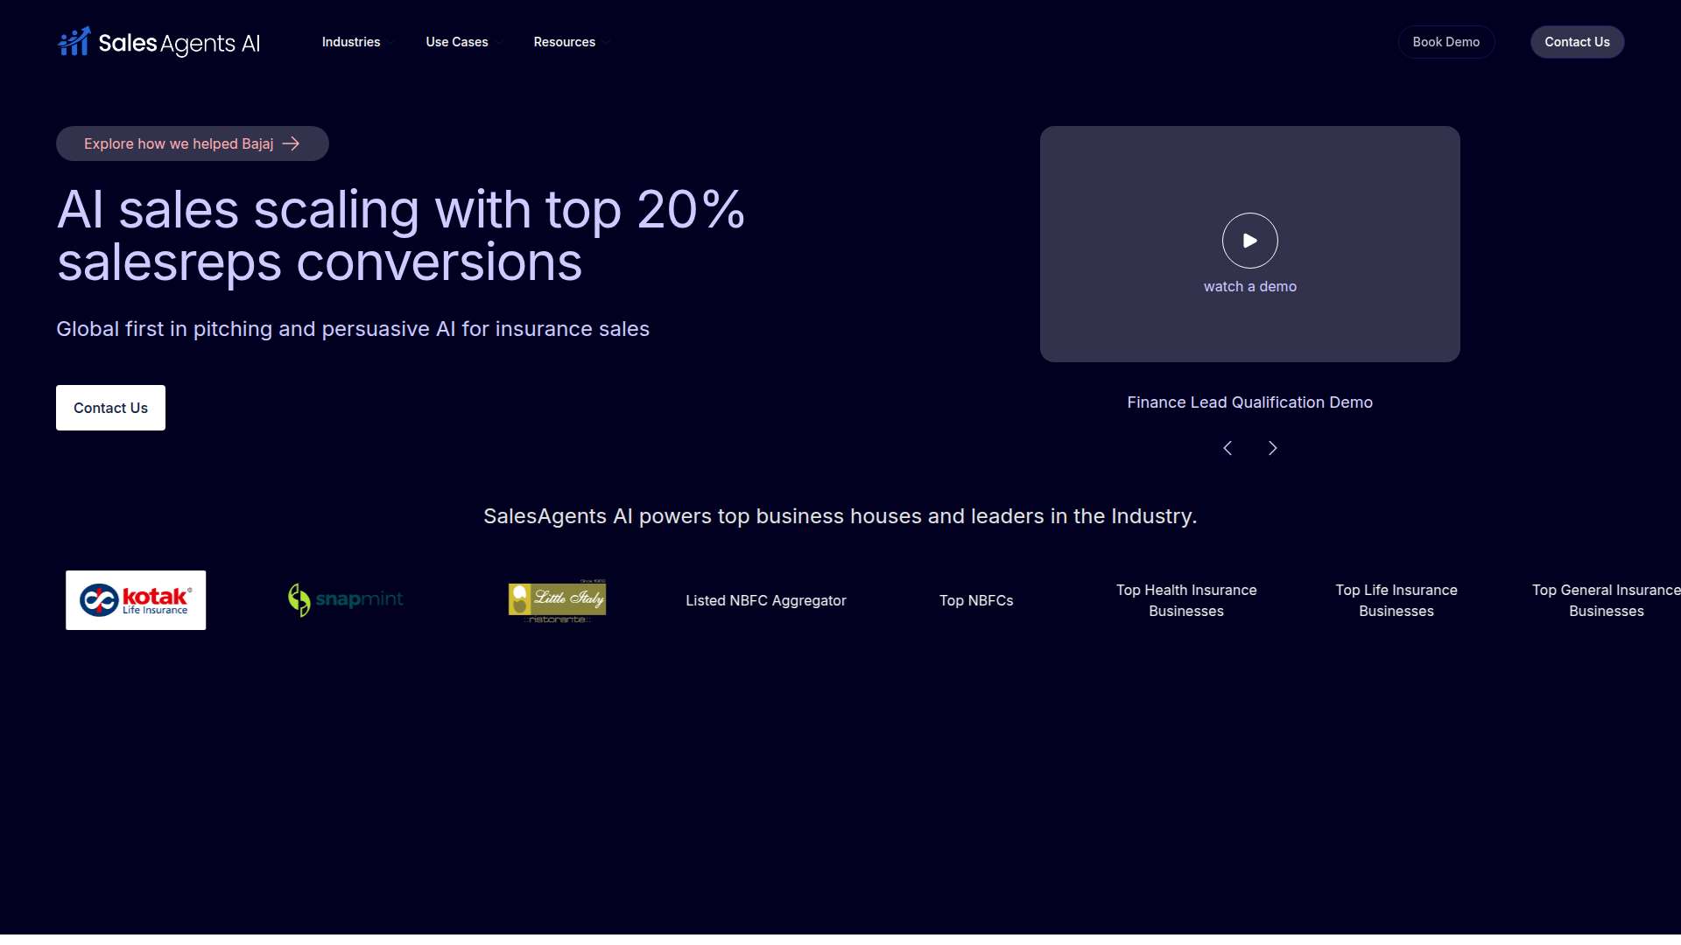Play the demo video
The height and width of the screenshot is (945, 1681).
(1249, 241)
